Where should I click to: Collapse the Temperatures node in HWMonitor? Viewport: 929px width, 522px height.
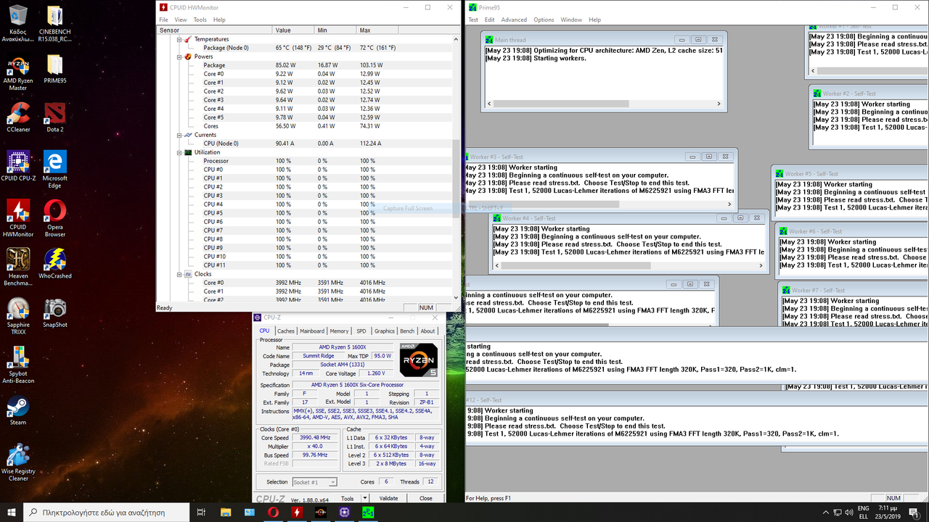(x=179, y=39)
